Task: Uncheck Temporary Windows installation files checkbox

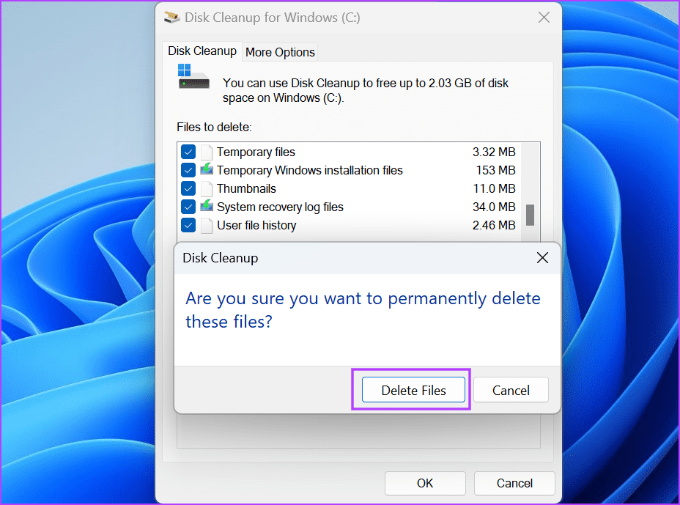Action: (x=188, y=171)
